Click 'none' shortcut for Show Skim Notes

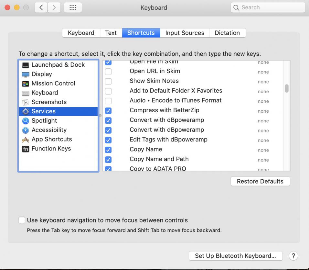[x=263, y=82]
